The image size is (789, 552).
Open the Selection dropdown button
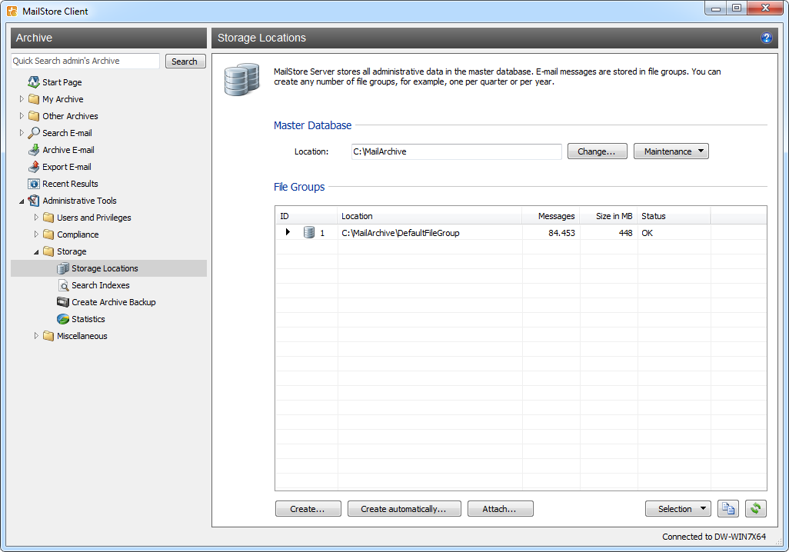677,509
